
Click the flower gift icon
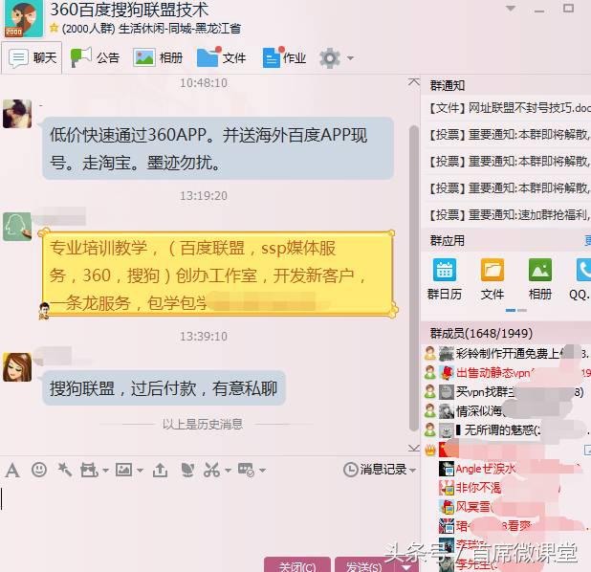[187, 470]
